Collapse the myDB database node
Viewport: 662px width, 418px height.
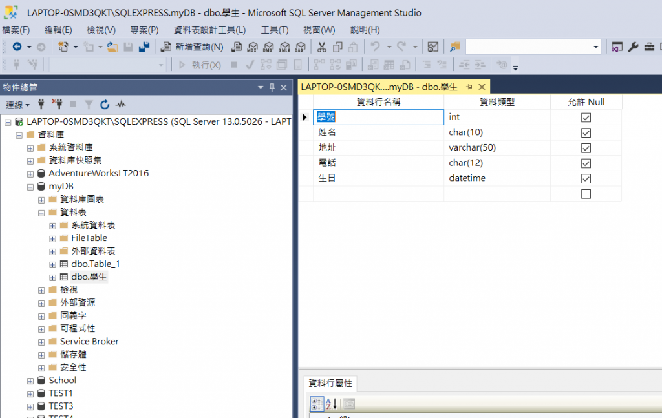[x=30, y=187]
